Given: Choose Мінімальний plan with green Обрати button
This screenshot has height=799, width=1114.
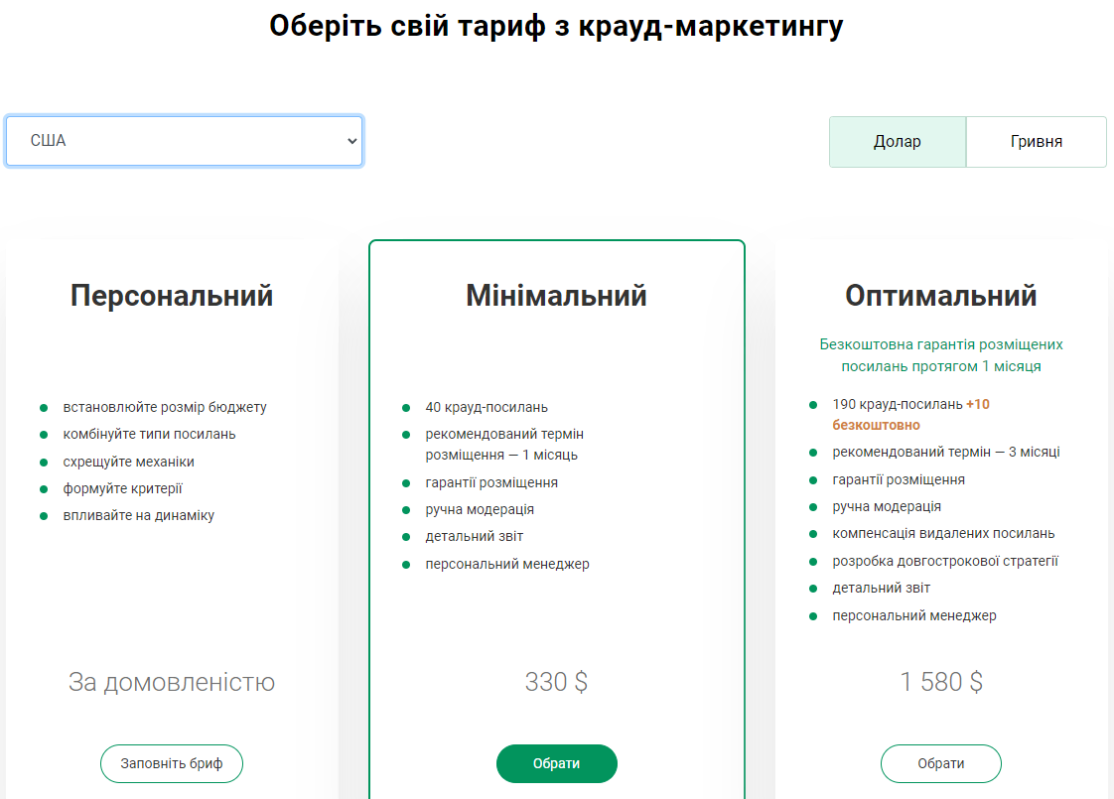Looking at the screenshot, I should [x=556, y=763].
